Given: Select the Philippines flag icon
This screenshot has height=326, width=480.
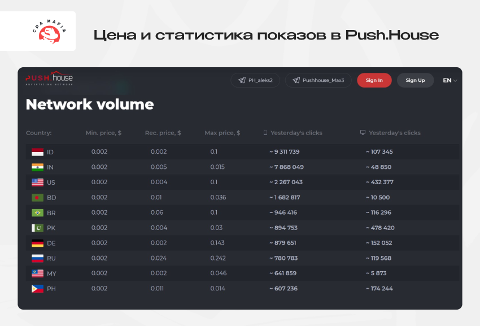Looking at the screenshot, I should (38, 289).
